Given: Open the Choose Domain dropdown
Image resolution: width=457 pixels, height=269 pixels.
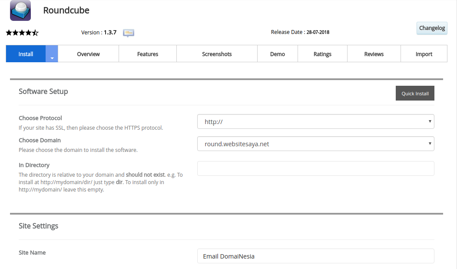Looking at the screenshot, I should pyautogui.click(x=316, y=143).
